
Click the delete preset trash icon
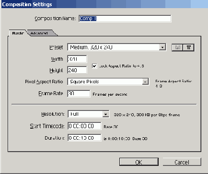pyautogui.click(x=188, y=47)
